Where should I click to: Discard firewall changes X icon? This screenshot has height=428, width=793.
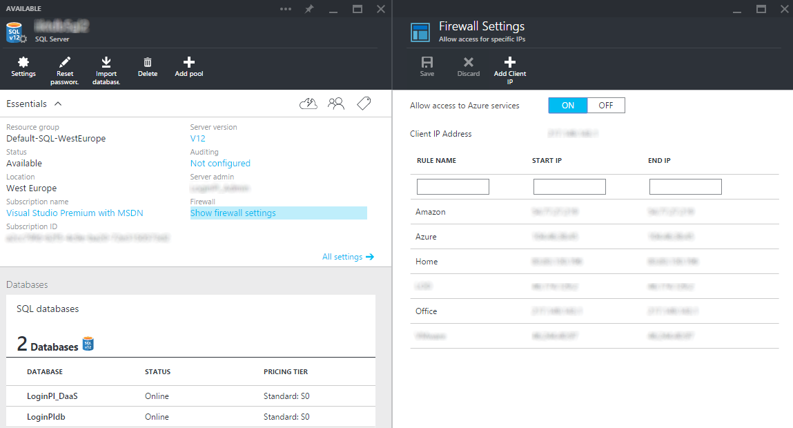pos(469,62)
